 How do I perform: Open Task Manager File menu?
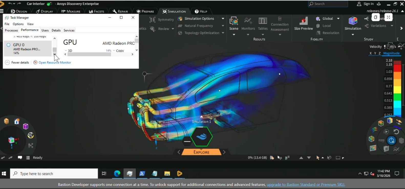tap(7, 24)
